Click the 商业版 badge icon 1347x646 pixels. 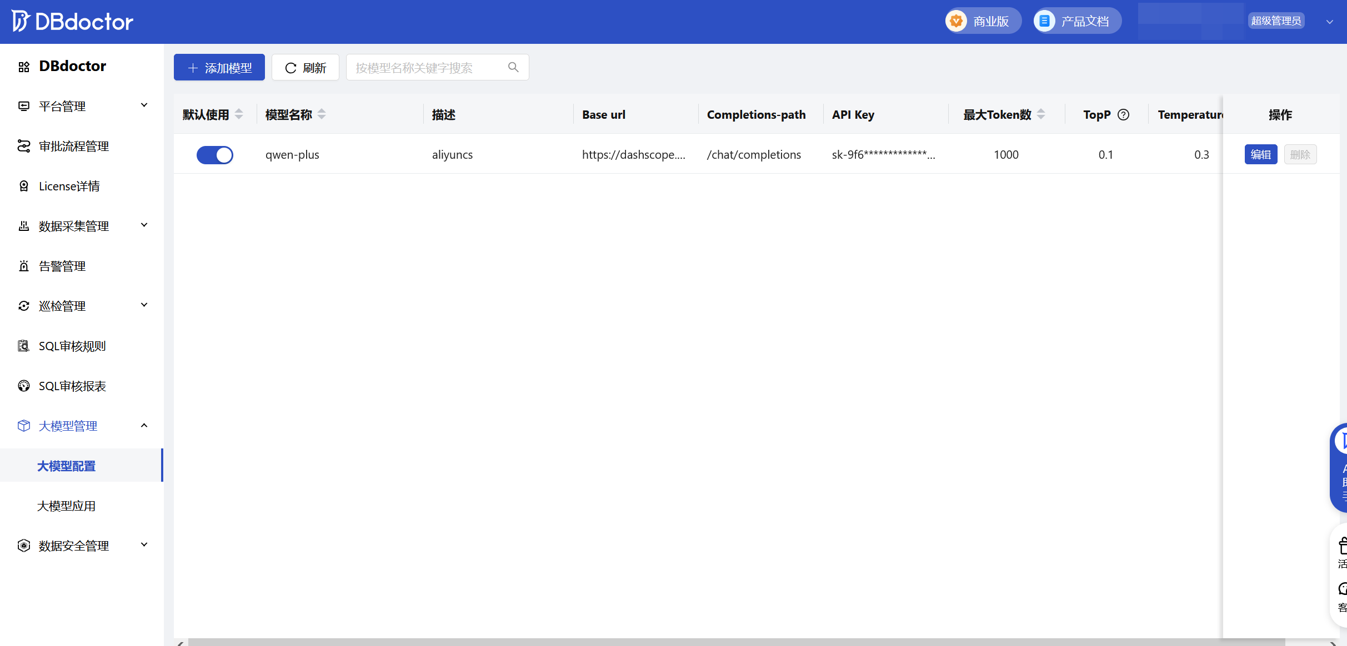click(x=956, y=21)
